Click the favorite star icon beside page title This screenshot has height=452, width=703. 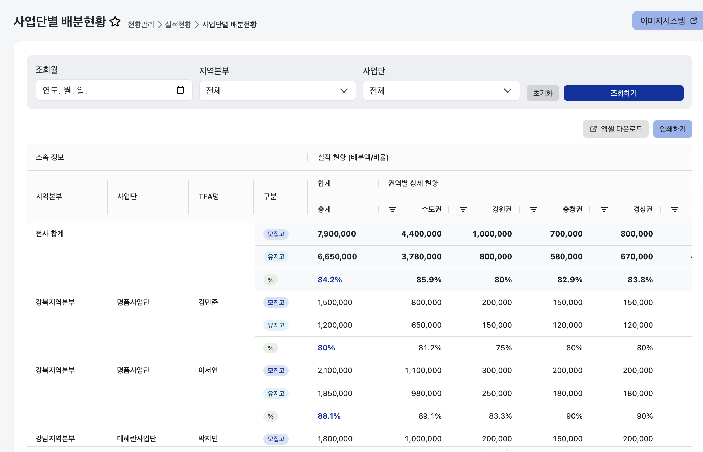115,22
